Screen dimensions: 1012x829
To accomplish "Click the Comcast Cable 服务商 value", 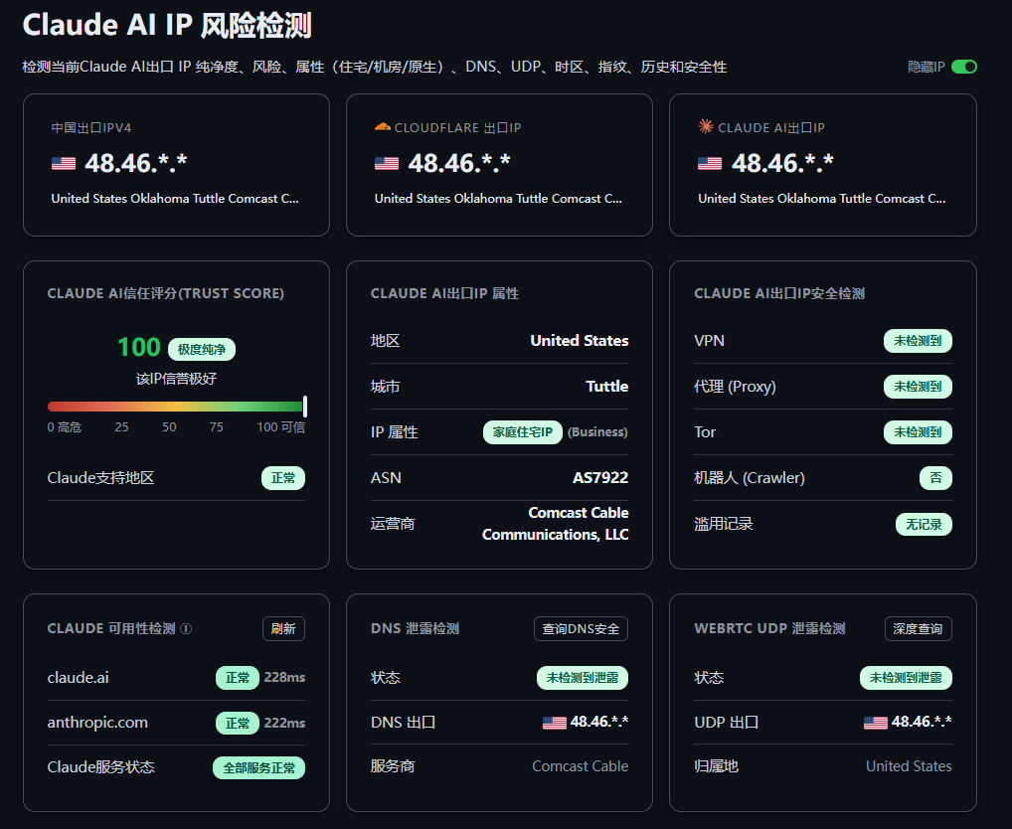I will pyautogui.click(x=581, y=765).
